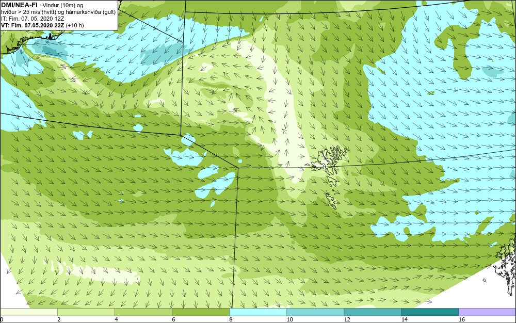Click the legend value label '14'
Viewport: 516px width, 323px height.
pyautogui.click(x=404, y=319)
